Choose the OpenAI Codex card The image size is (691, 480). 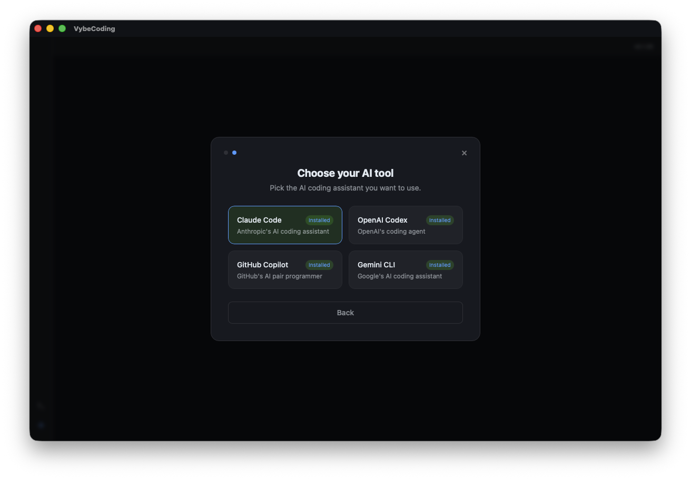tap(406, 225)
